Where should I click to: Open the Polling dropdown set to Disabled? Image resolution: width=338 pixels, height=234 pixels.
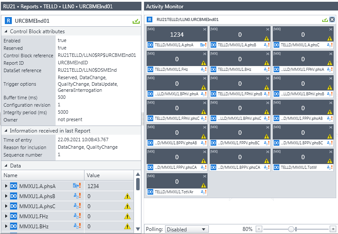187,229
